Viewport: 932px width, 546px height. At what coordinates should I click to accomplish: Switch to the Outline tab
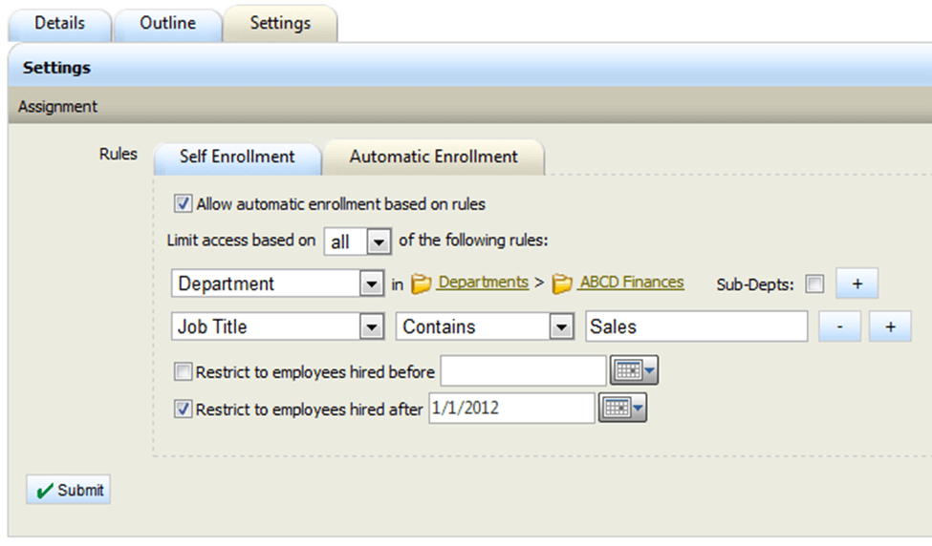point(167,24)
